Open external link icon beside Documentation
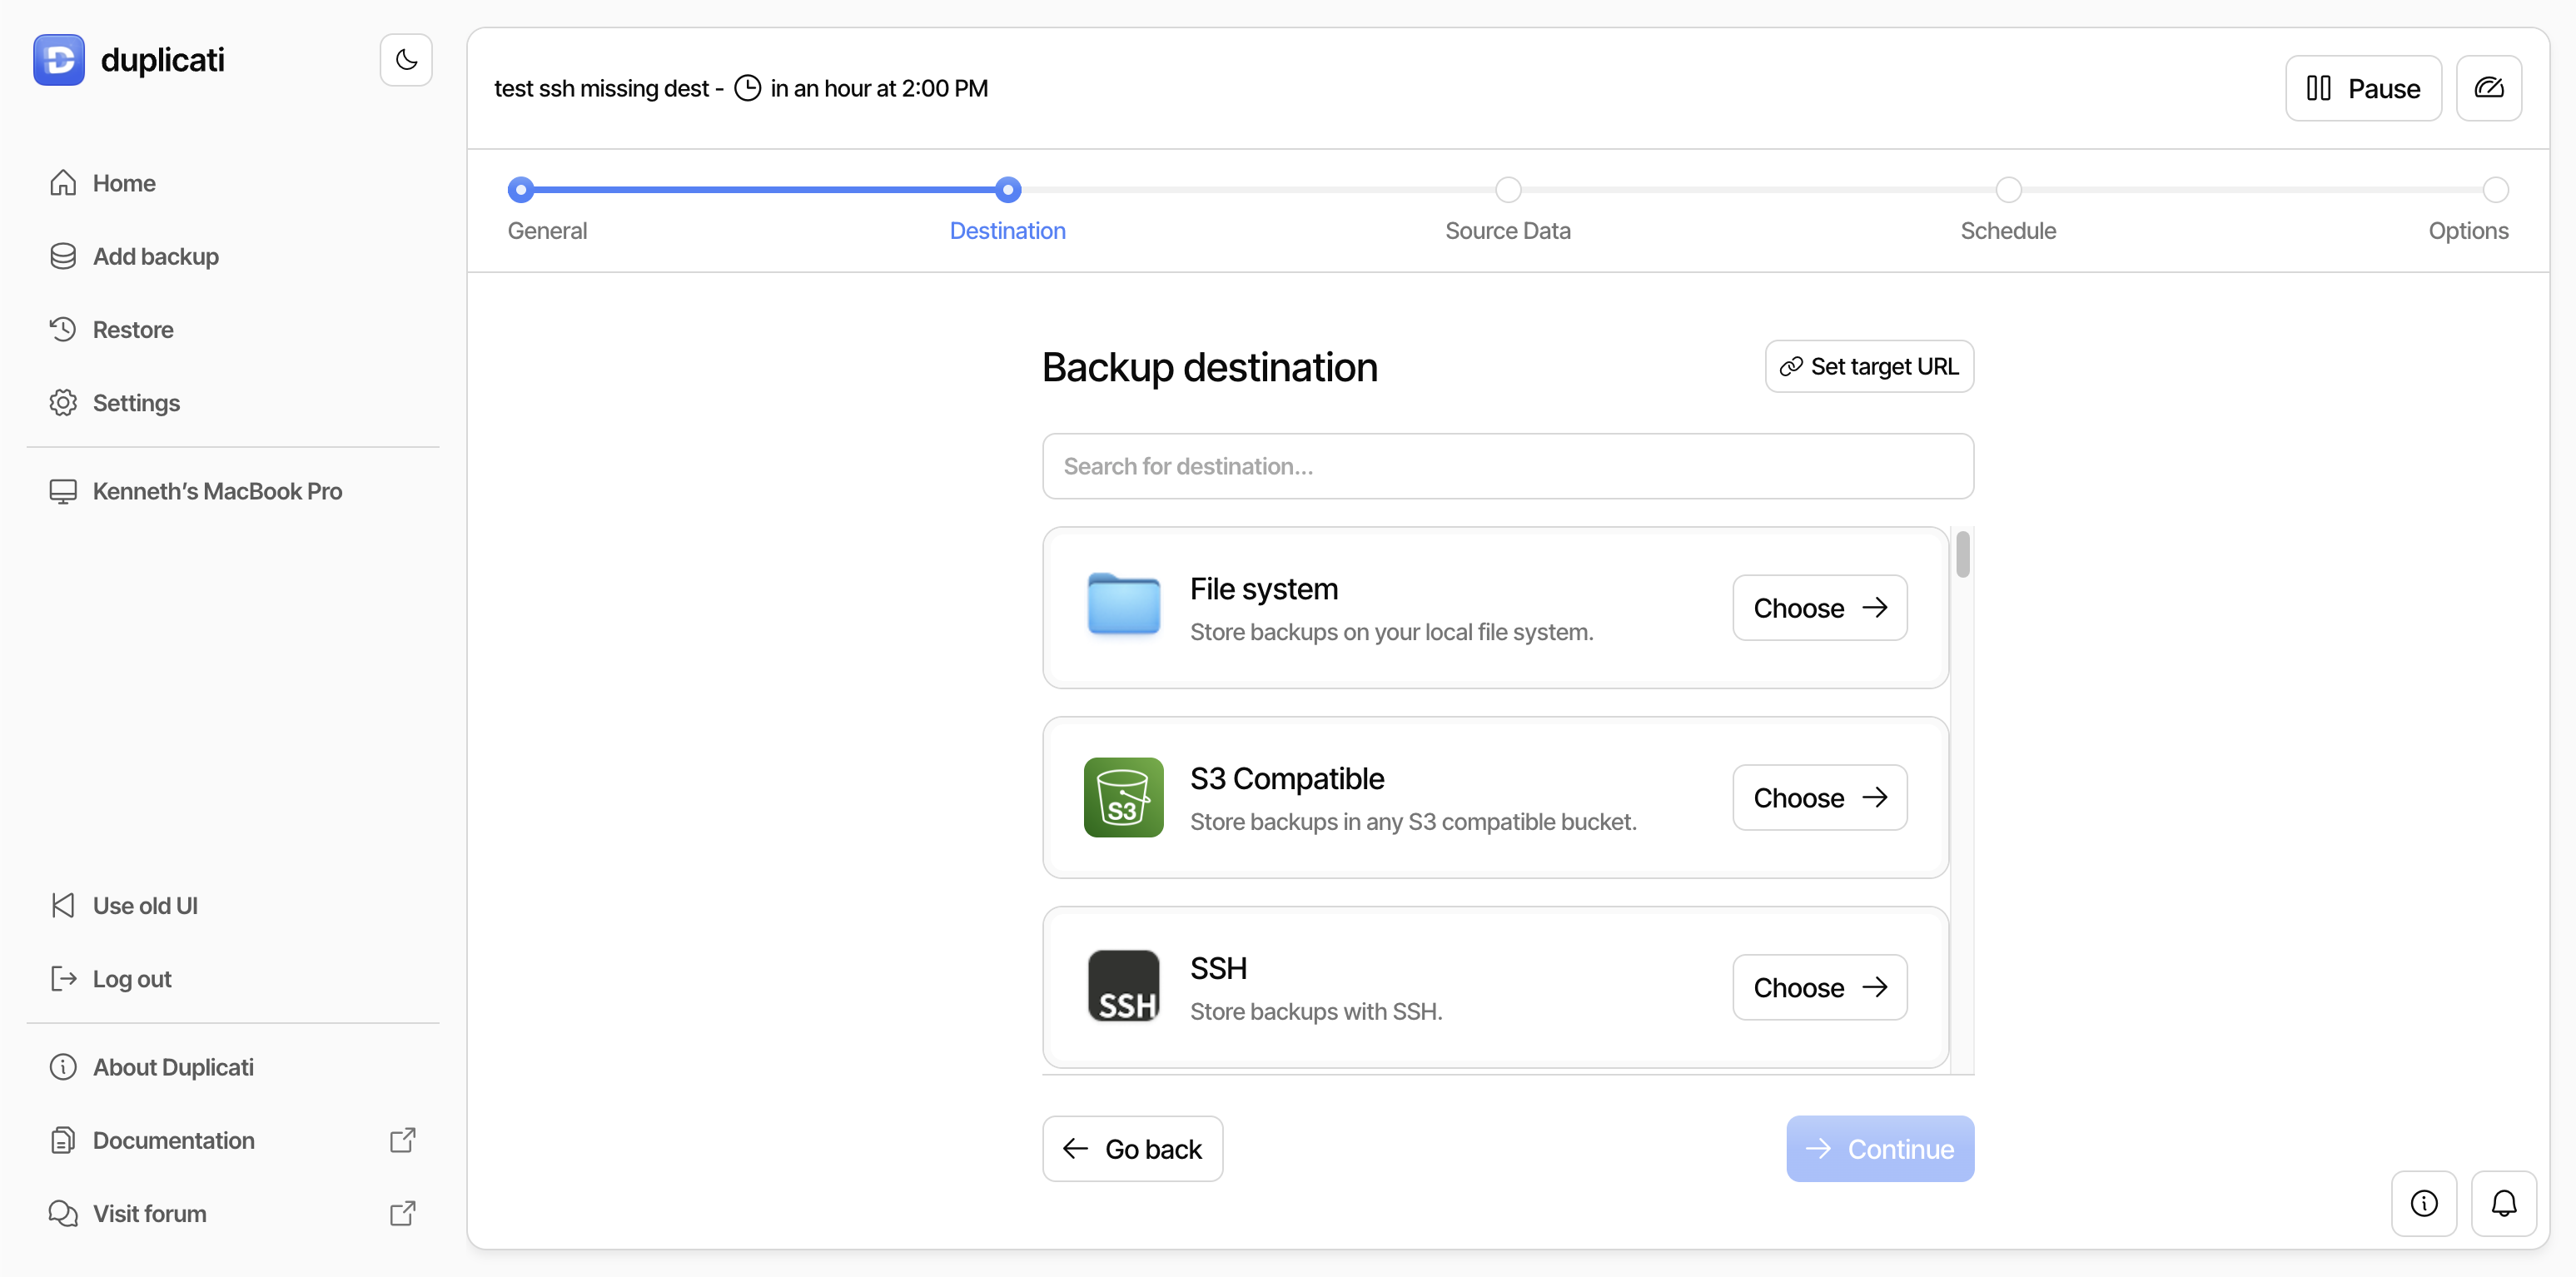The height and width of the screenshot is (1277, 2576). point(402,1140)
